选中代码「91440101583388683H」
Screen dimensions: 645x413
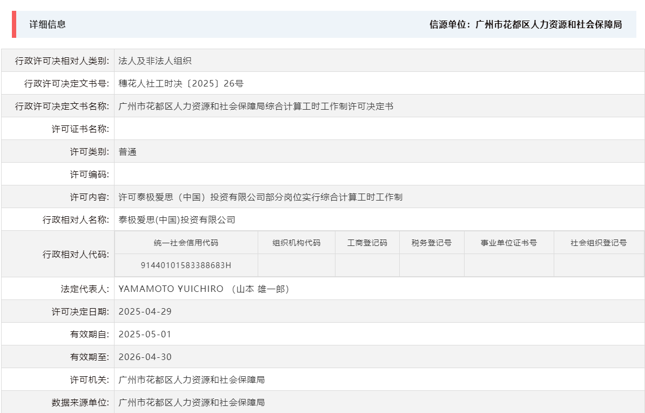pos(186,265)
